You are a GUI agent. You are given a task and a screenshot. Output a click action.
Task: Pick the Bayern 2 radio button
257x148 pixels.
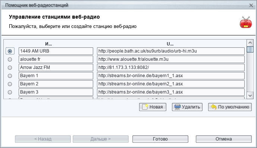click(x=10, y=84)
